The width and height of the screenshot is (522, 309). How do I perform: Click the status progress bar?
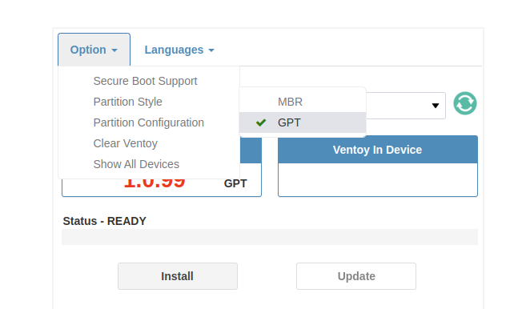270,237
